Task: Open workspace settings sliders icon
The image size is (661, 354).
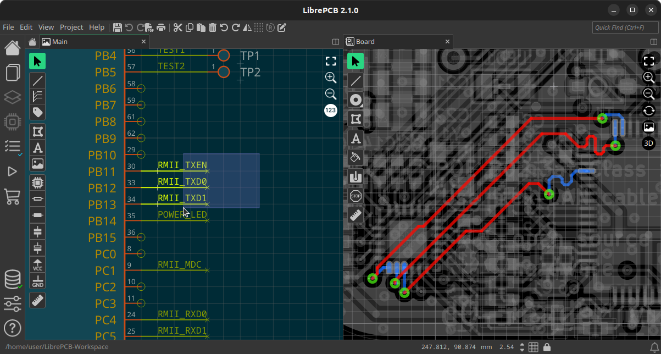Action: (13, 303)
